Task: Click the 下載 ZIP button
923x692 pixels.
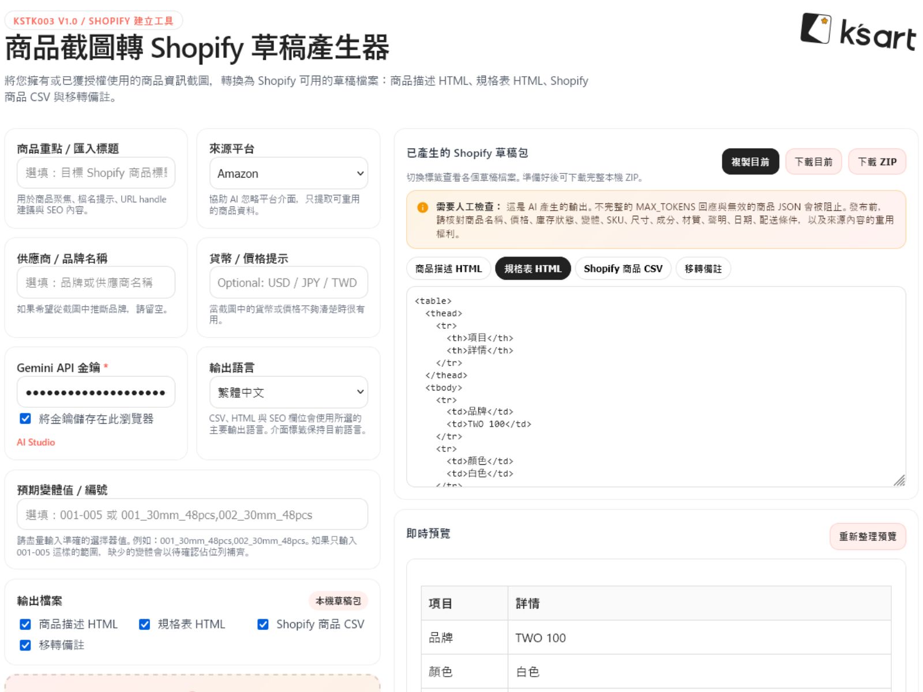Action: point(877,161)
